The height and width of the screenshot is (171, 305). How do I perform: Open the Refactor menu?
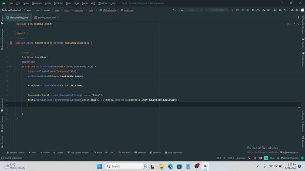pos(58,3)
